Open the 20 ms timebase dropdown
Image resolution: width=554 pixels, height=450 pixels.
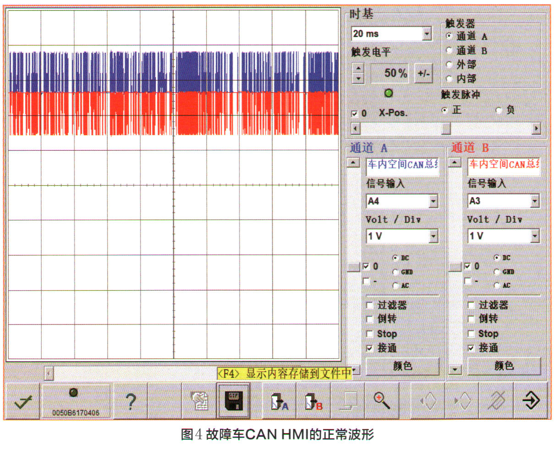click(x=427, y=34)
